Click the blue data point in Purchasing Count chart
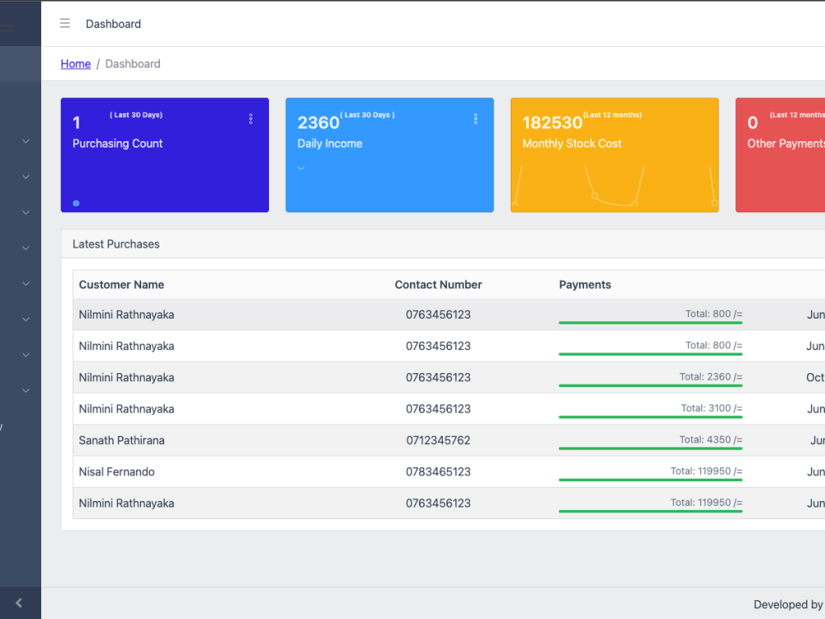The width and height of the screenshot is (825, 619). [x=76, y=203]
